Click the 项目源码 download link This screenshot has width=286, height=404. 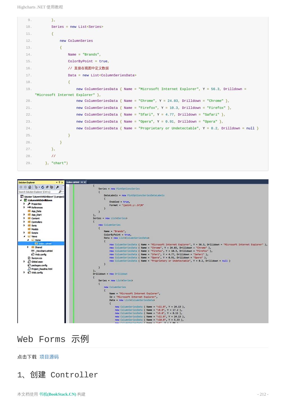click(49, 357)
